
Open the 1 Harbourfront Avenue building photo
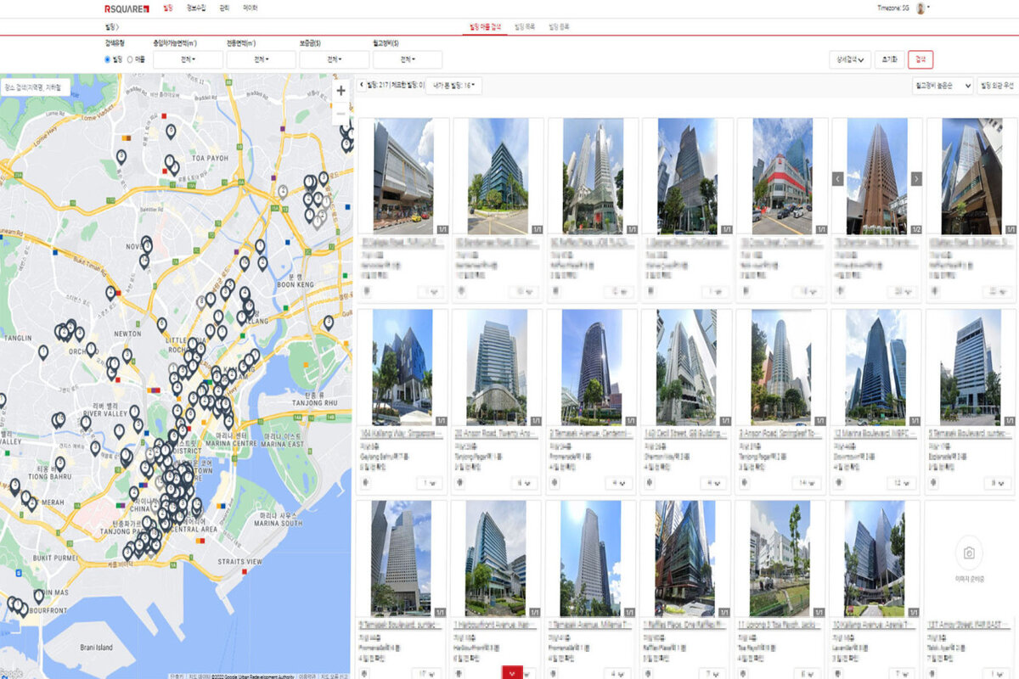point(496,558)
